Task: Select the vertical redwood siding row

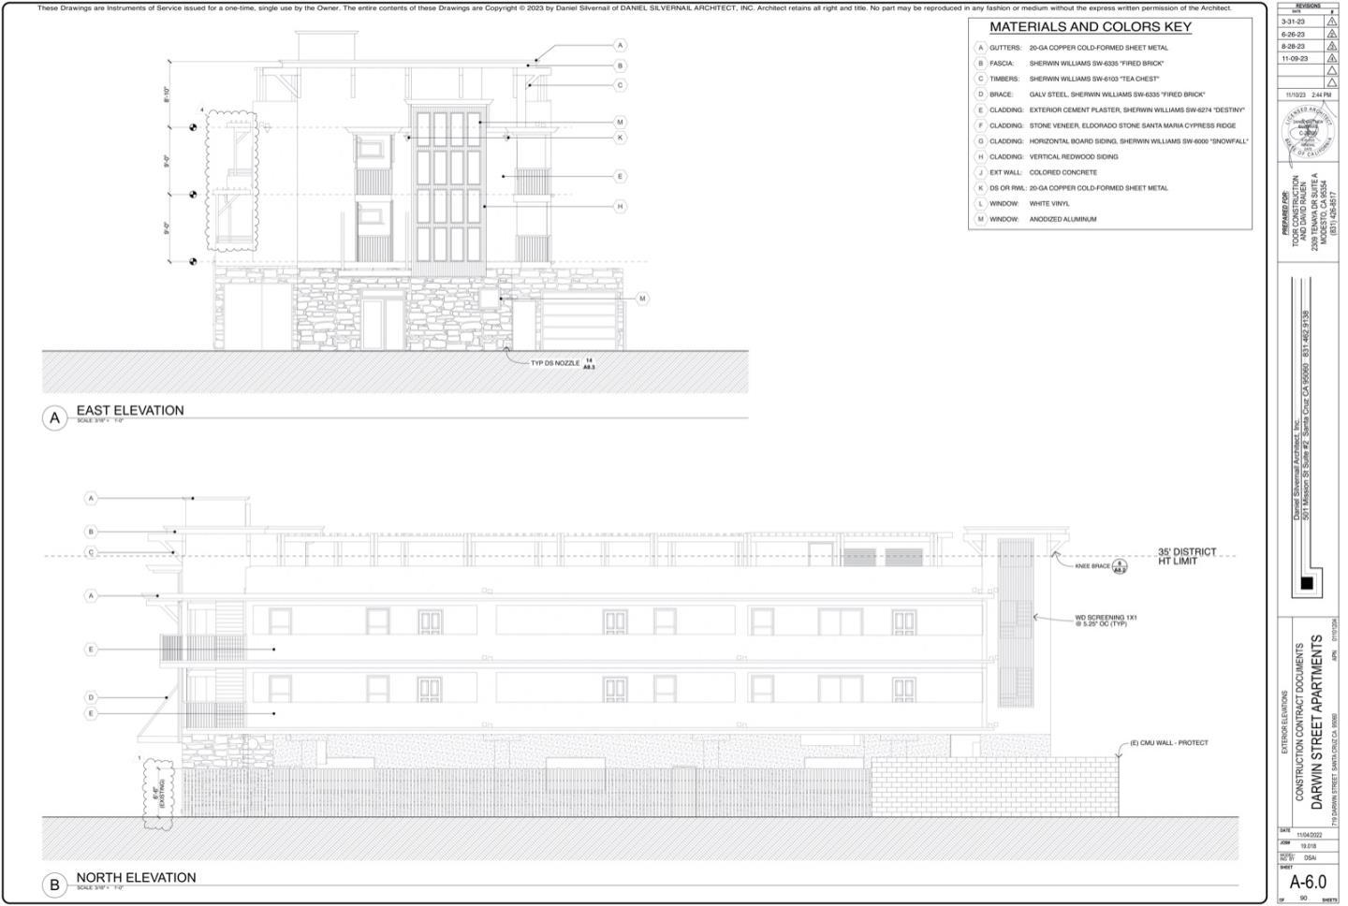Action: pos(1047,157)
